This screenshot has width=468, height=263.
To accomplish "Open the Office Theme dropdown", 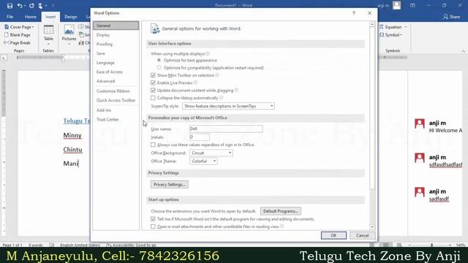I will pyautogui.click(x=203, y=161).
